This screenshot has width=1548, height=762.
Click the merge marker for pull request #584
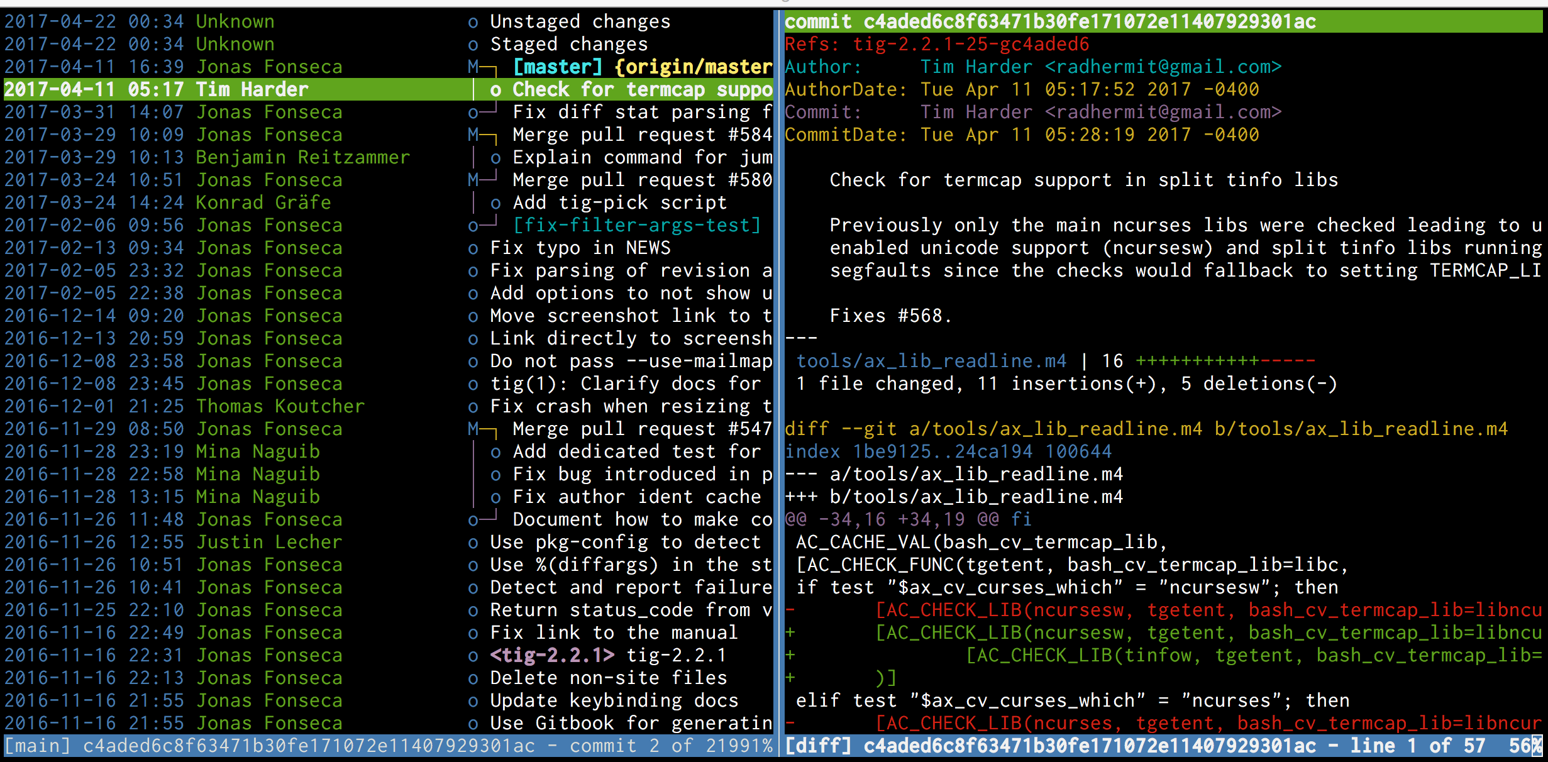click(473, 135)
